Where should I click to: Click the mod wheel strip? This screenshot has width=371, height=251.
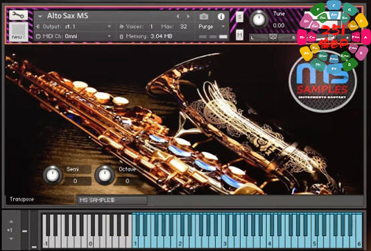pyautogui.click(x=34, y=230)
